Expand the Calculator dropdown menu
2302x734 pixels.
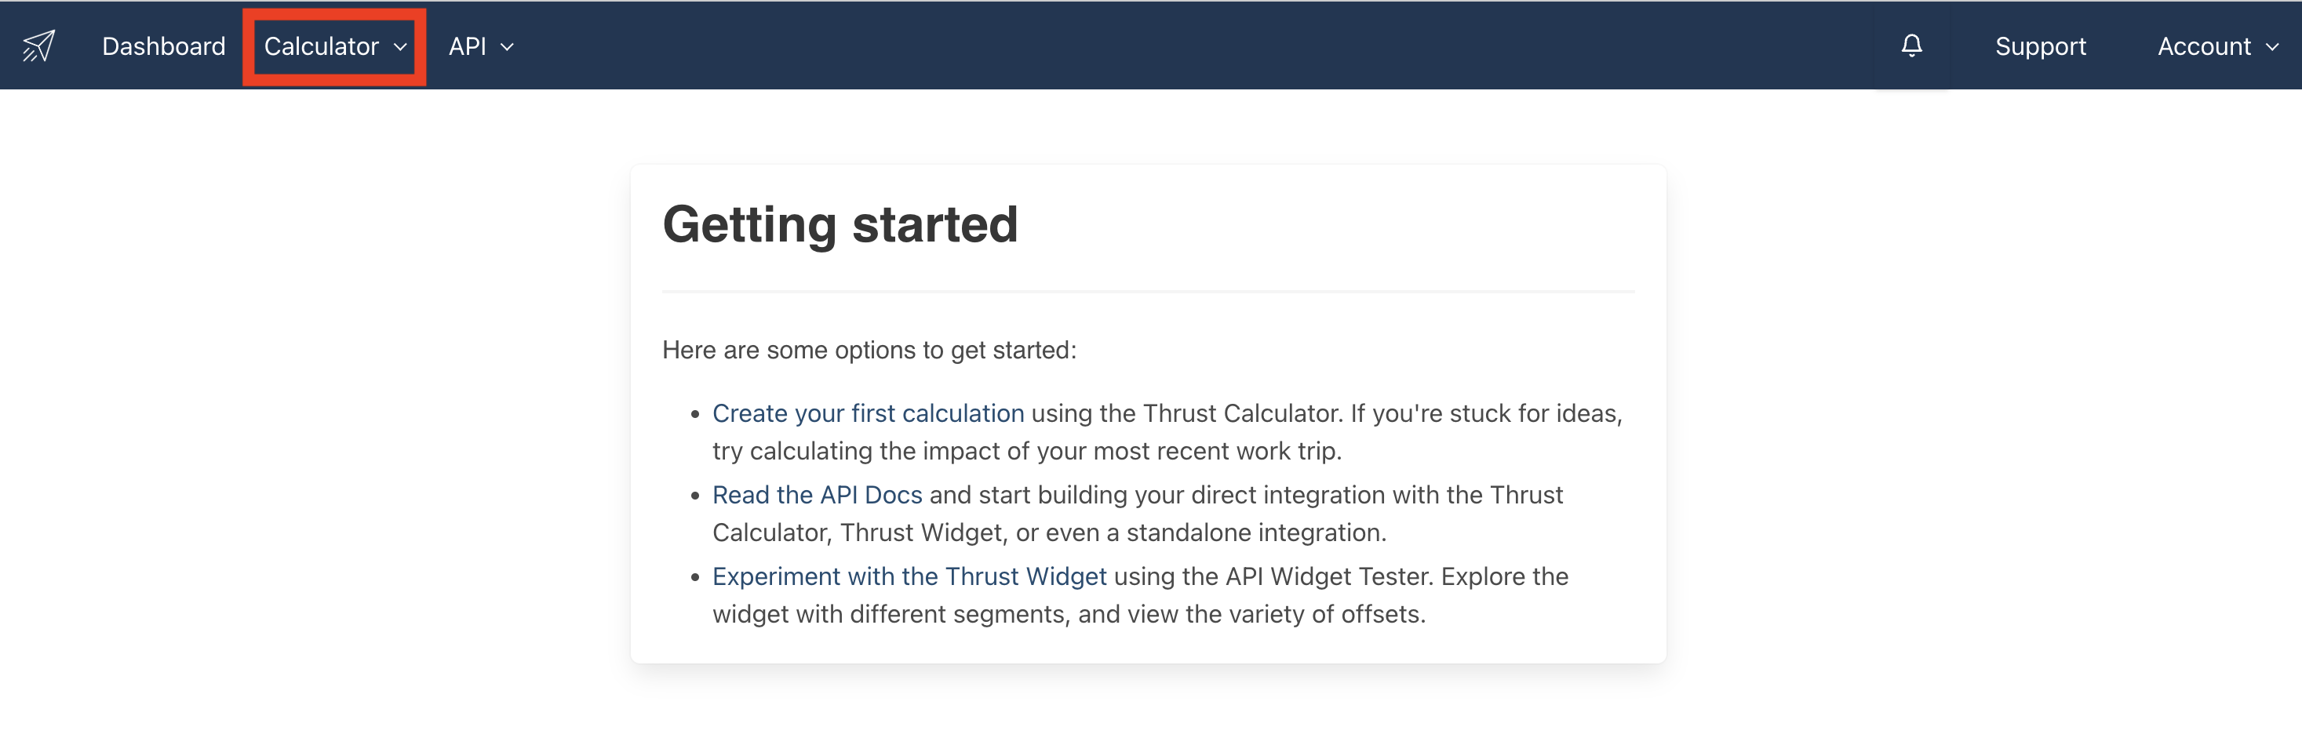point(322,46)
